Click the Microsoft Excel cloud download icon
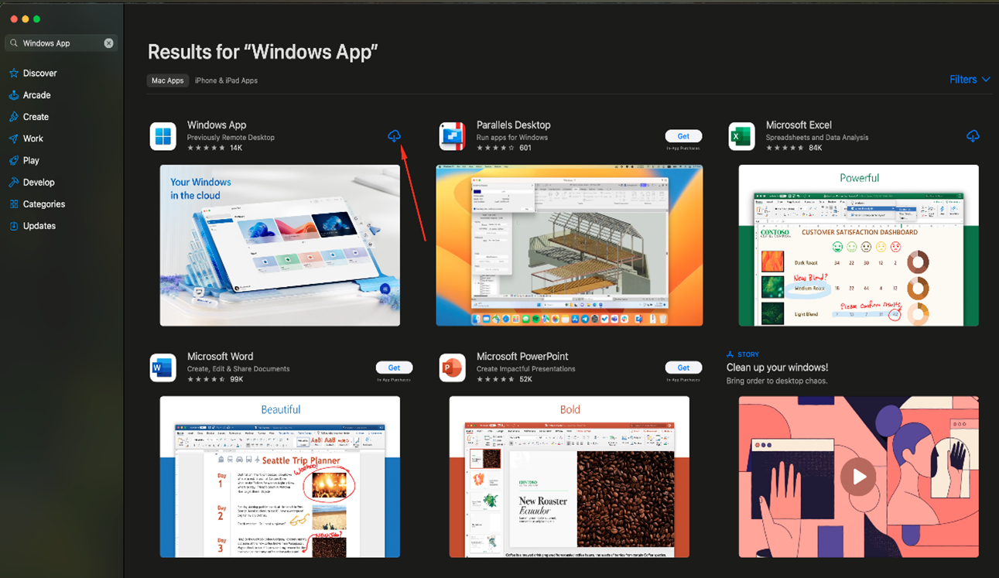The image size is (999, 578). tap(973, 136)
